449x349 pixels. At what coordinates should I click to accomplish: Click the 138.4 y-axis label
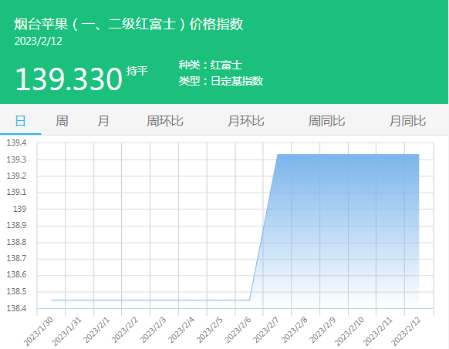click(x=16, y=308)
